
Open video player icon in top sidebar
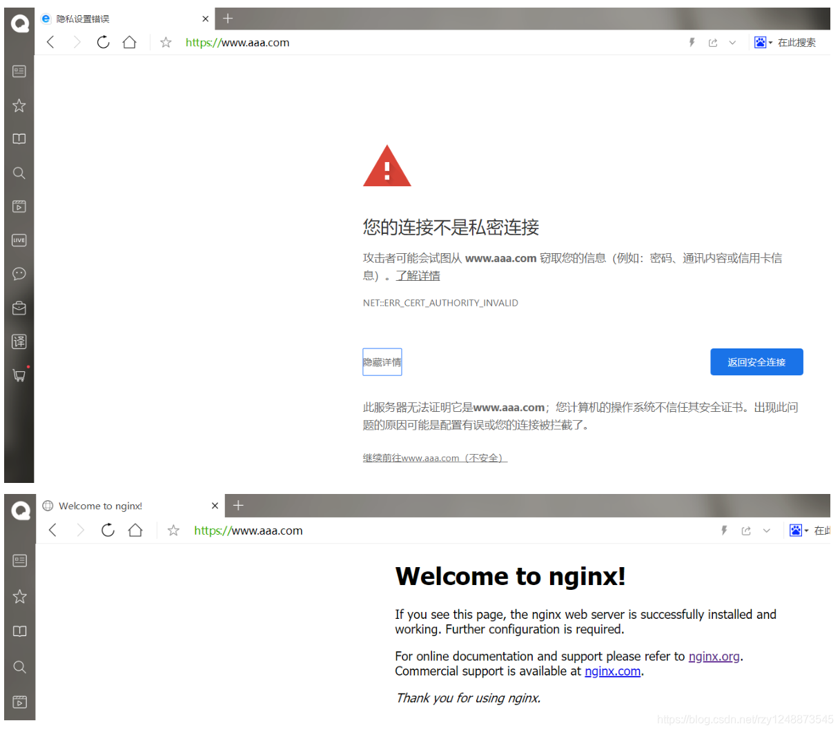[19, 206]
